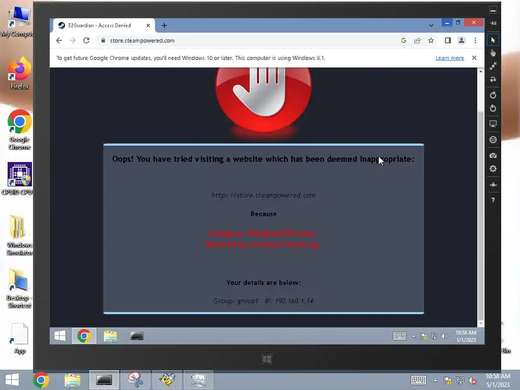Select the rotation touch tool in simulator sidebar
Viewport: 520px width, 390px height.
[x=493, y=79]
